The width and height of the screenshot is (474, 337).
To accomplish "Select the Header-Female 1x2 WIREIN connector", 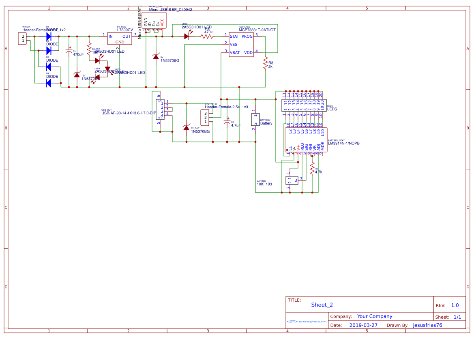I will tap(23, 39).
